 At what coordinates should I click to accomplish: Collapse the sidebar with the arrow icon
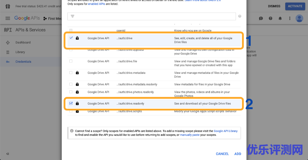pos(8,154)
